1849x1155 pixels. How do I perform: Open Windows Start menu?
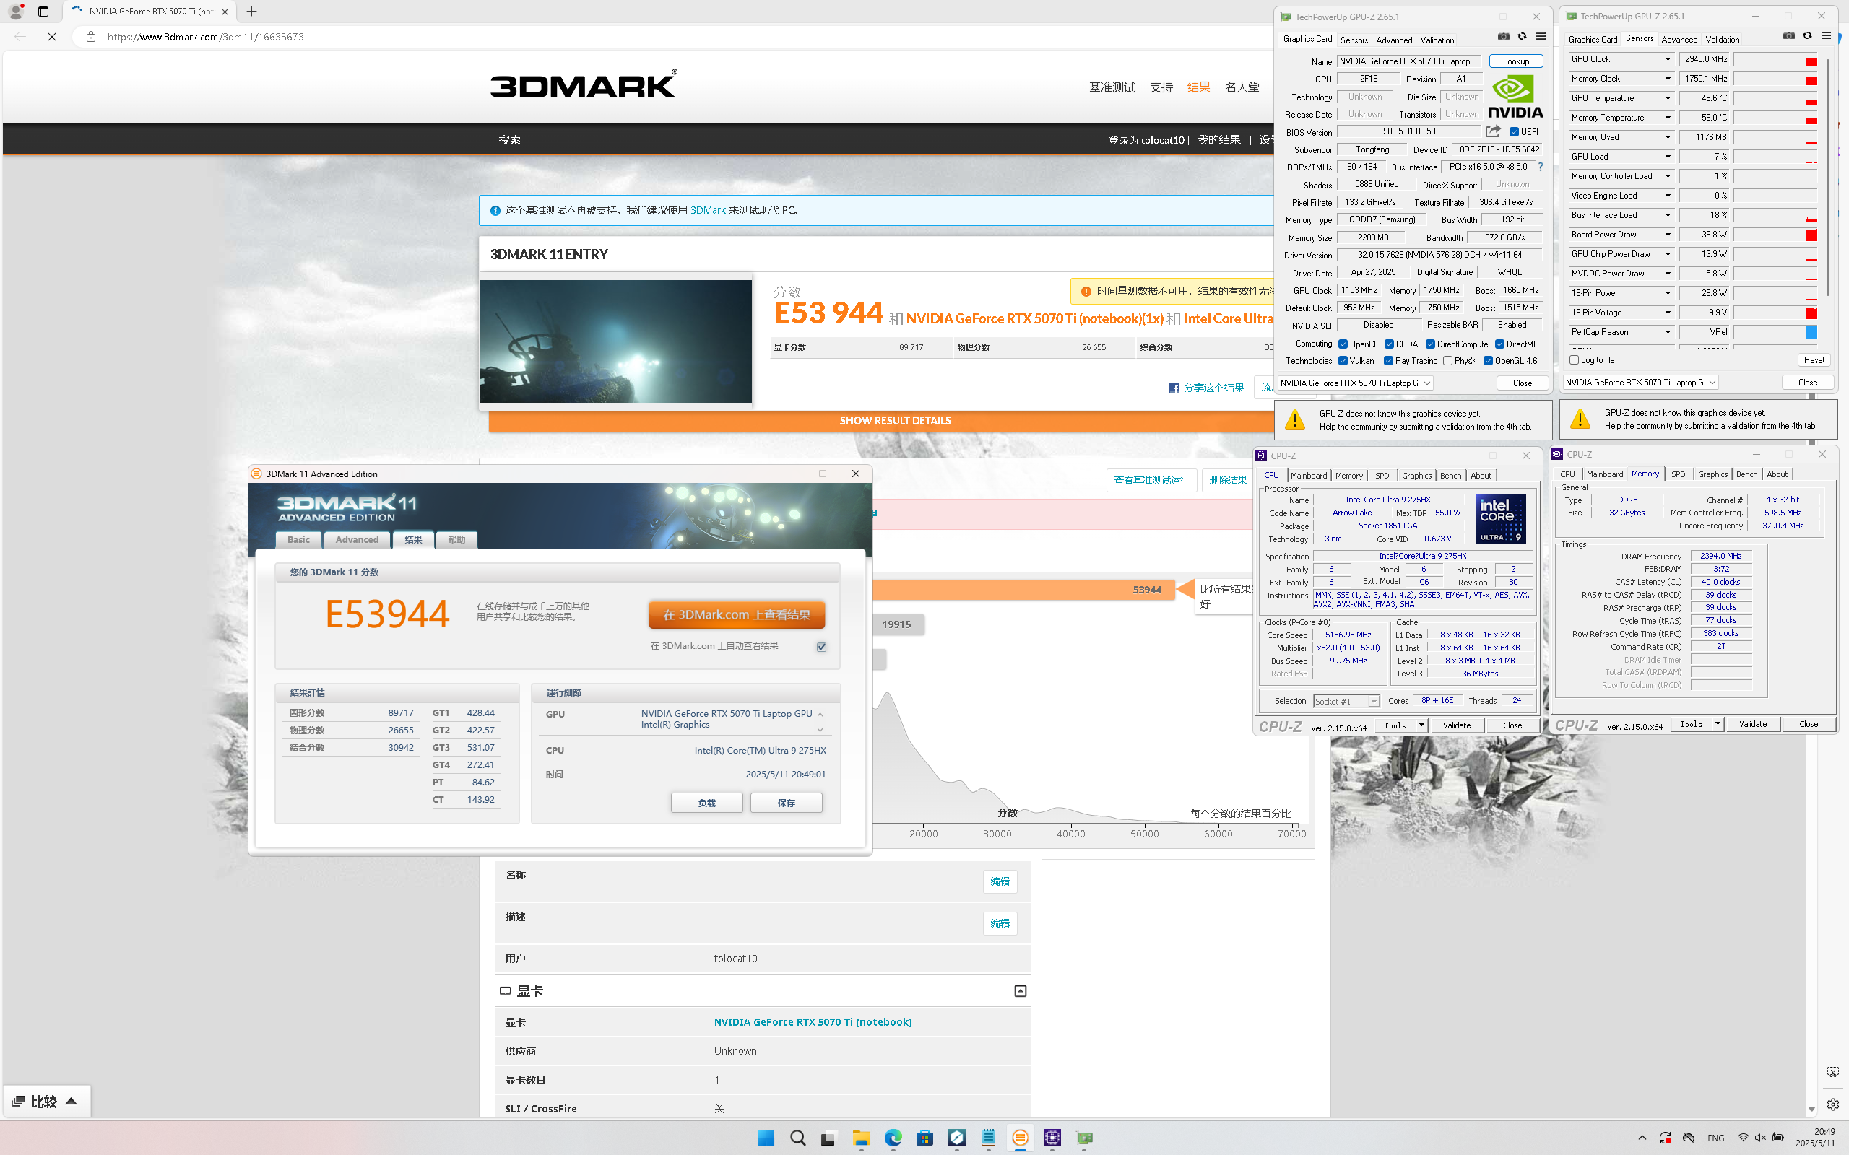766,1138
